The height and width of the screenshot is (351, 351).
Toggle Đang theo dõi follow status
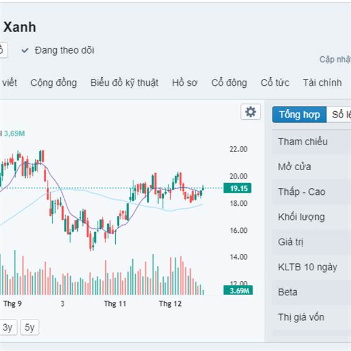point(64,50)
